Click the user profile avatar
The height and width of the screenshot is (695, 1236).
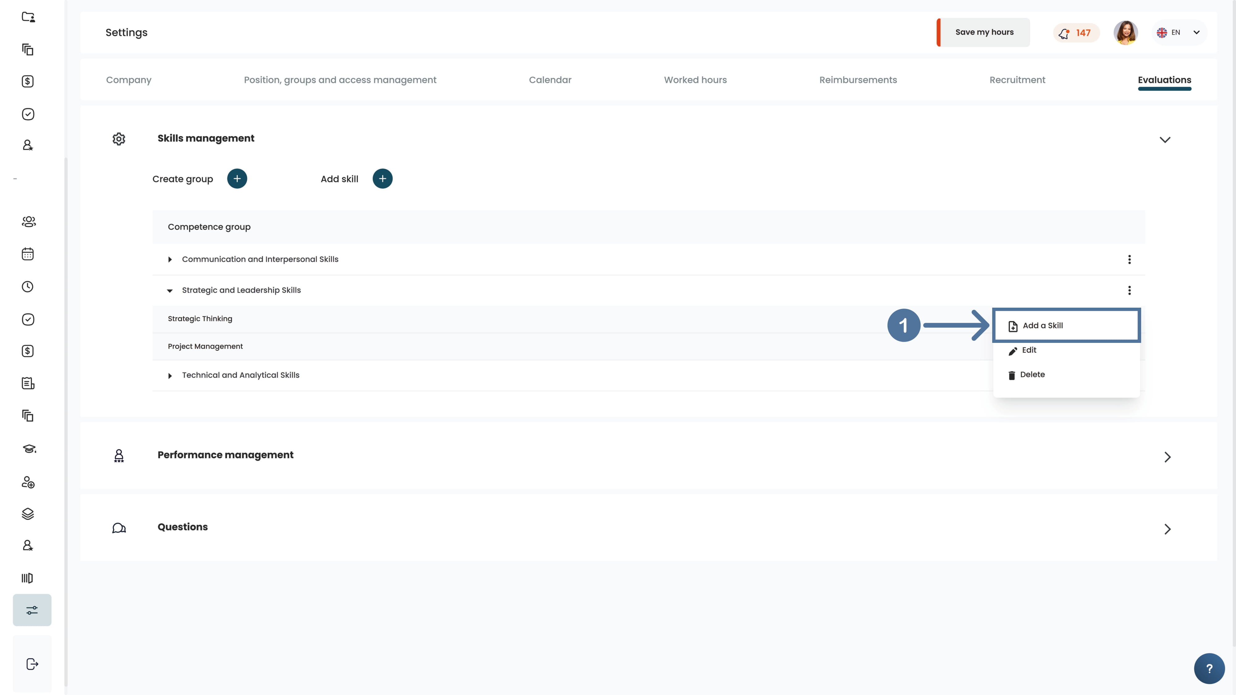(1126, 33)
